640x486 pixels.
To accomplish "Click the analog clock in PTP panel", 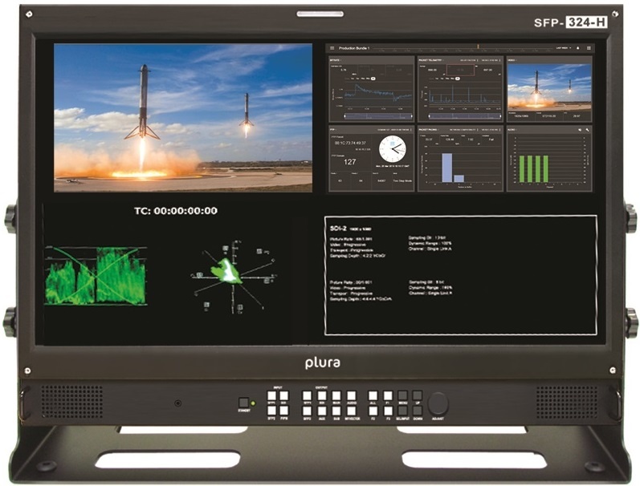I will click(x=393, y=148).
